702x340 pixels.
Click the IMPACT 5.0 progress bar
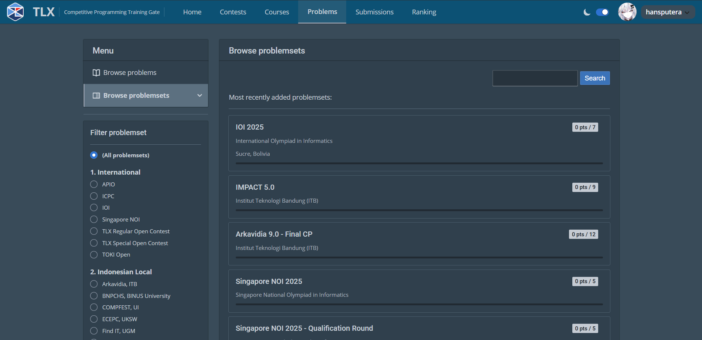coord(419,210)
